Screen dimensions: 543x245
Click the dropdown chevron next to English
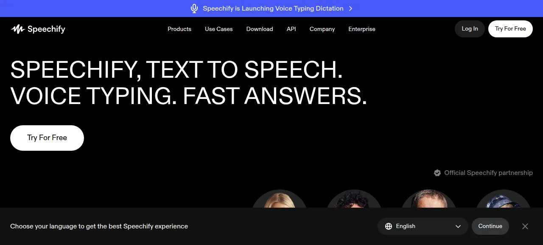[x=458, y=226]
